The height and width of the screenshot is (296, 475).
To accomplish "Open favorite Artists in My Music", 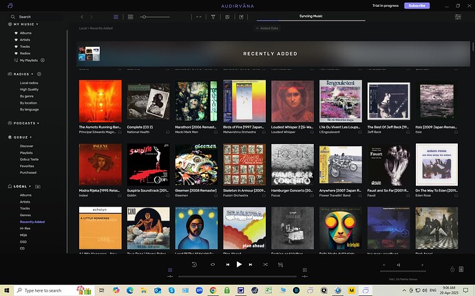I will tap(25, 40).
